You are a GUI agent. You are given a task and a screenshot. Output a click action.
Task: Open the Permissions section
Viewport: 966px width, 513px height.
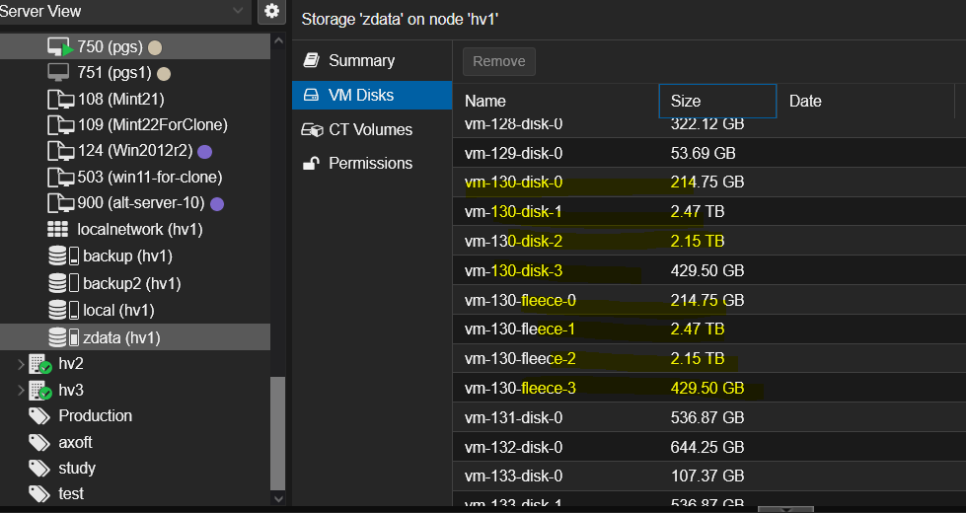pyautogui.click(x=370, y=163)
